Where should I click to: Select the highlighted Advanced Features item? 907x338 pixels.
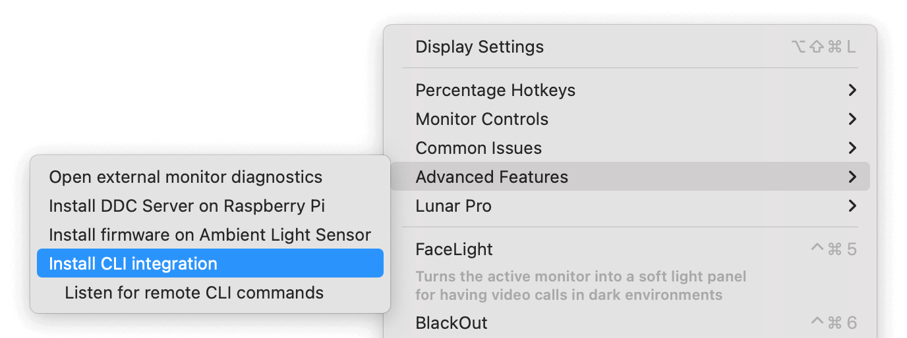(630, 177)
